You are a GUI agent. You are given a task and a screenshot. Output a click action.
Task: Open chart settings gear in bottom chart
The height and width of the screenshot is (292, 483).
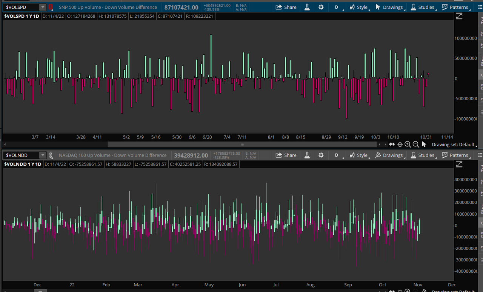[x=321, y=155]
